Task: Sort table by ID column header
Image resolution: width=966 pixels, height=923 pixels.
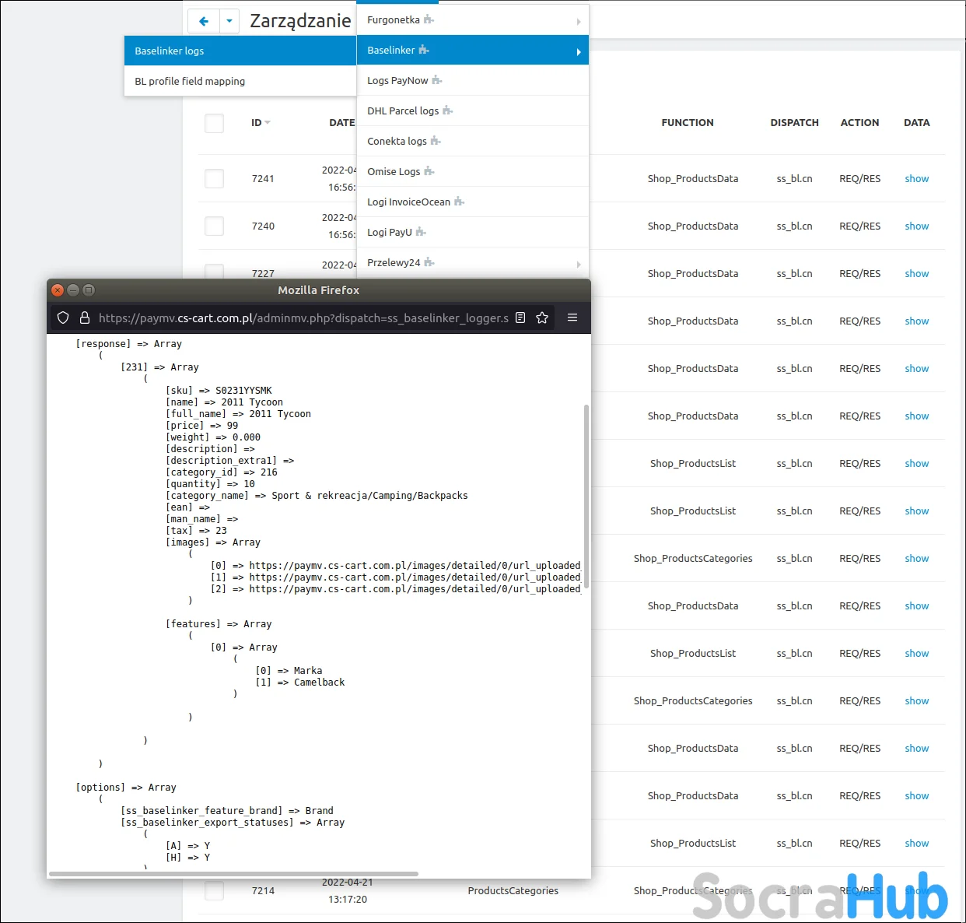Action: (261, 123)
